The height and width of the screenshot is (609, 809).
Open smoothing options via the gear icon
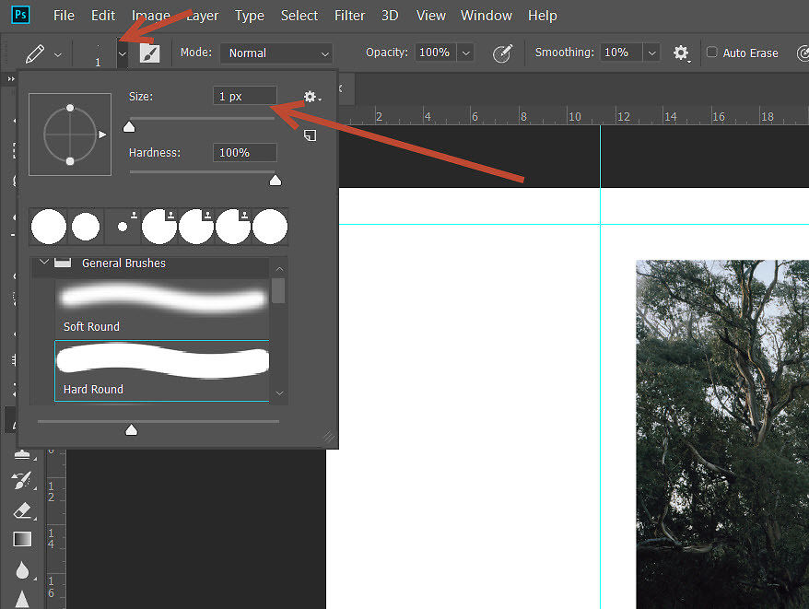pyautogui.click(x=681, y=53)
